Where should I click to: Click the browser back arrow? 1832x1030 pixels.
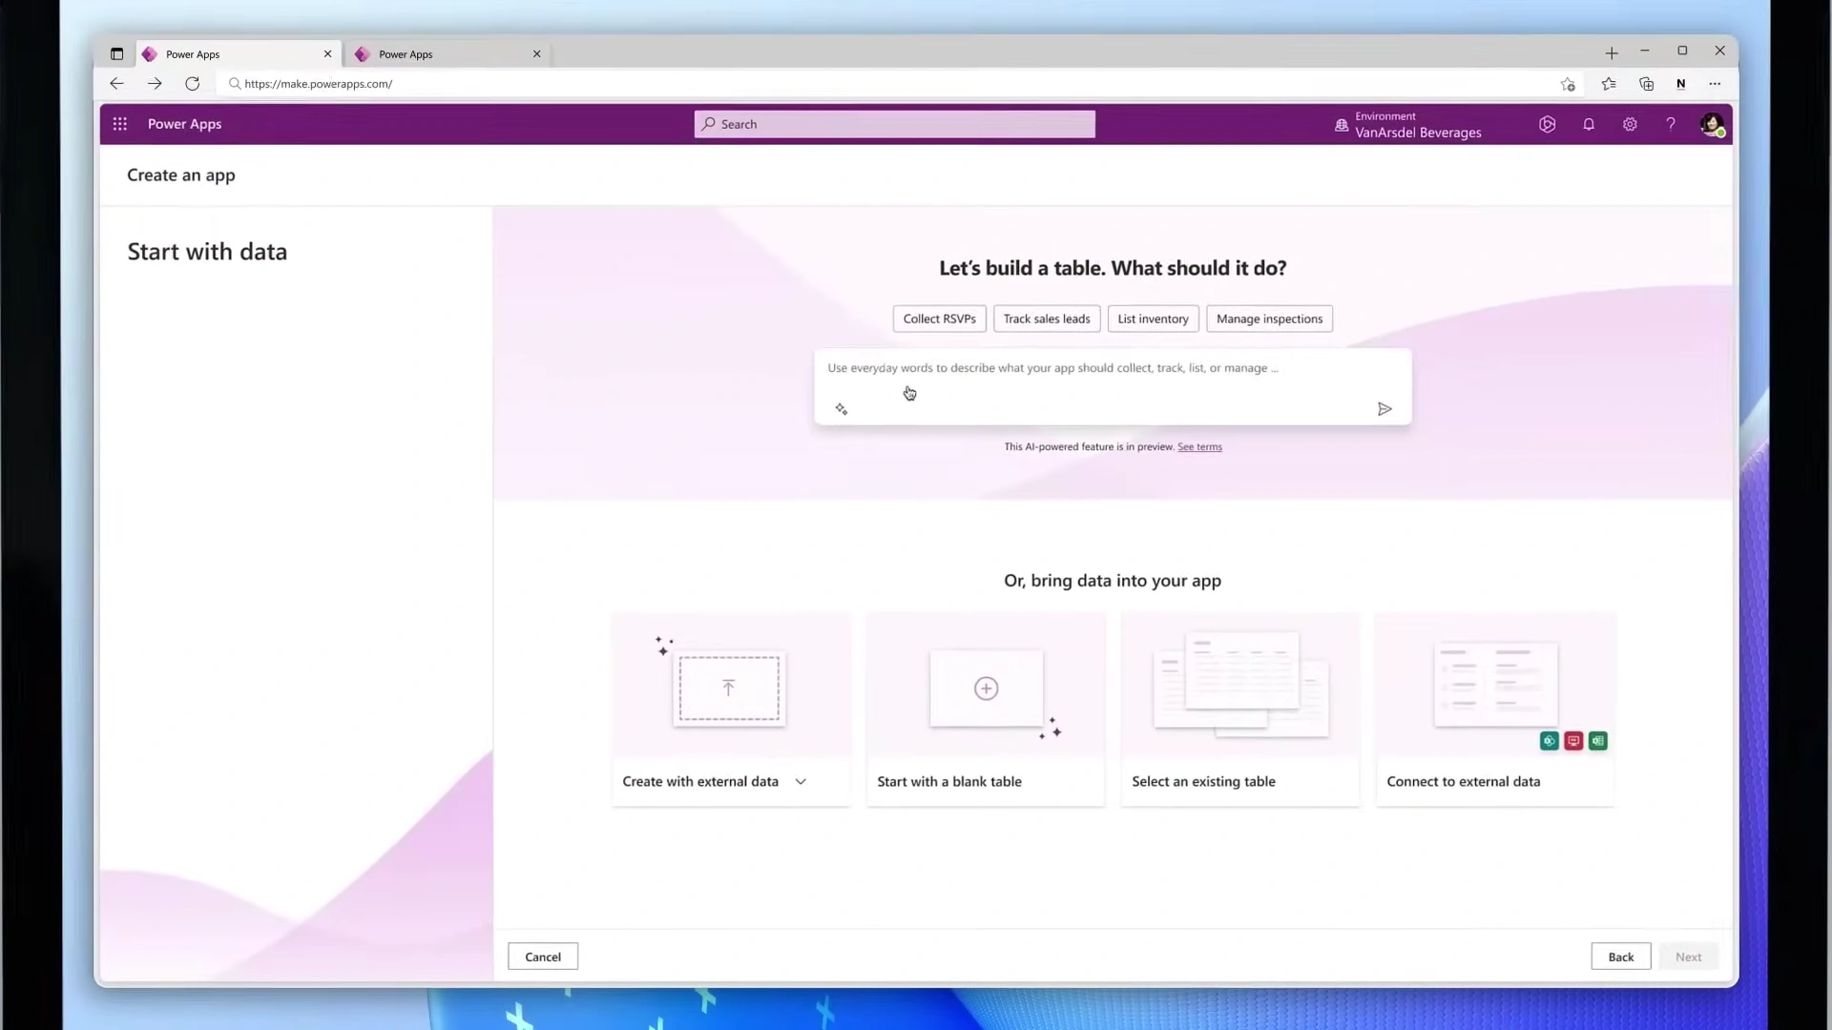tap(116, 84)
